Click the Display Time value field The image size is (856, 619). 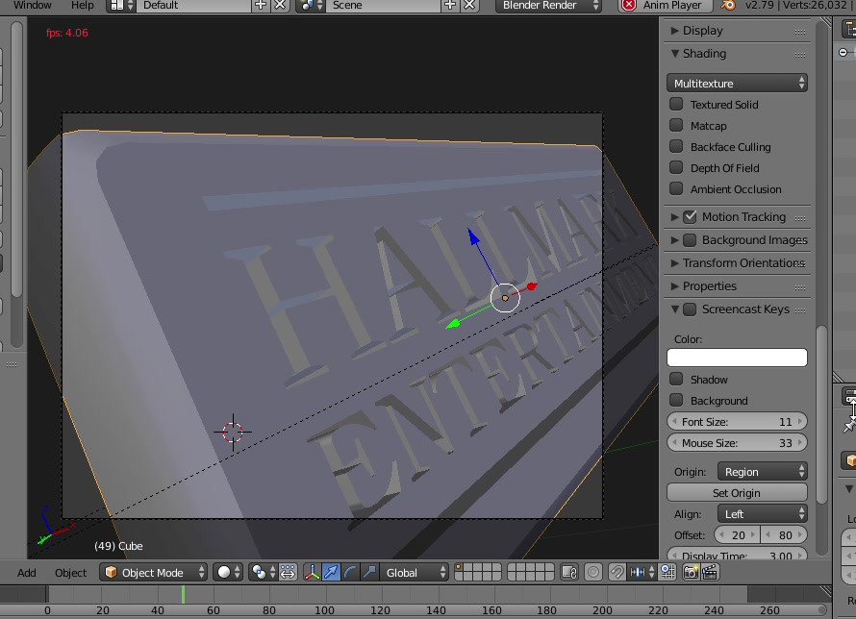point(737,555)
